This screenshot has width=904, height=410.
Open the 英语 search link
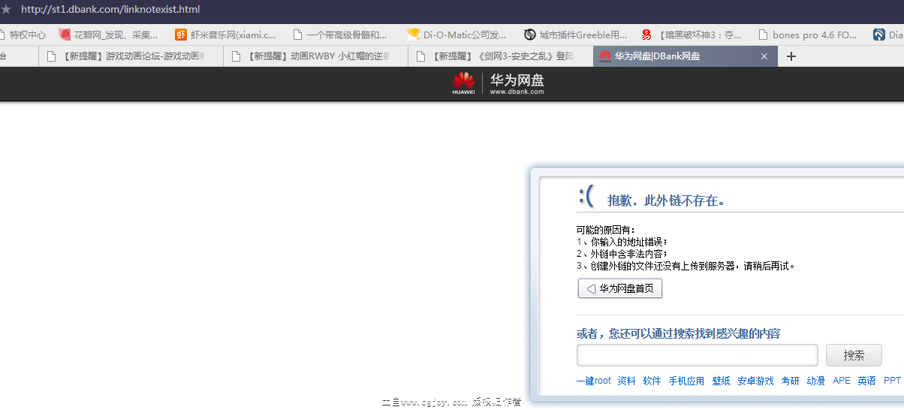point(867,381)
